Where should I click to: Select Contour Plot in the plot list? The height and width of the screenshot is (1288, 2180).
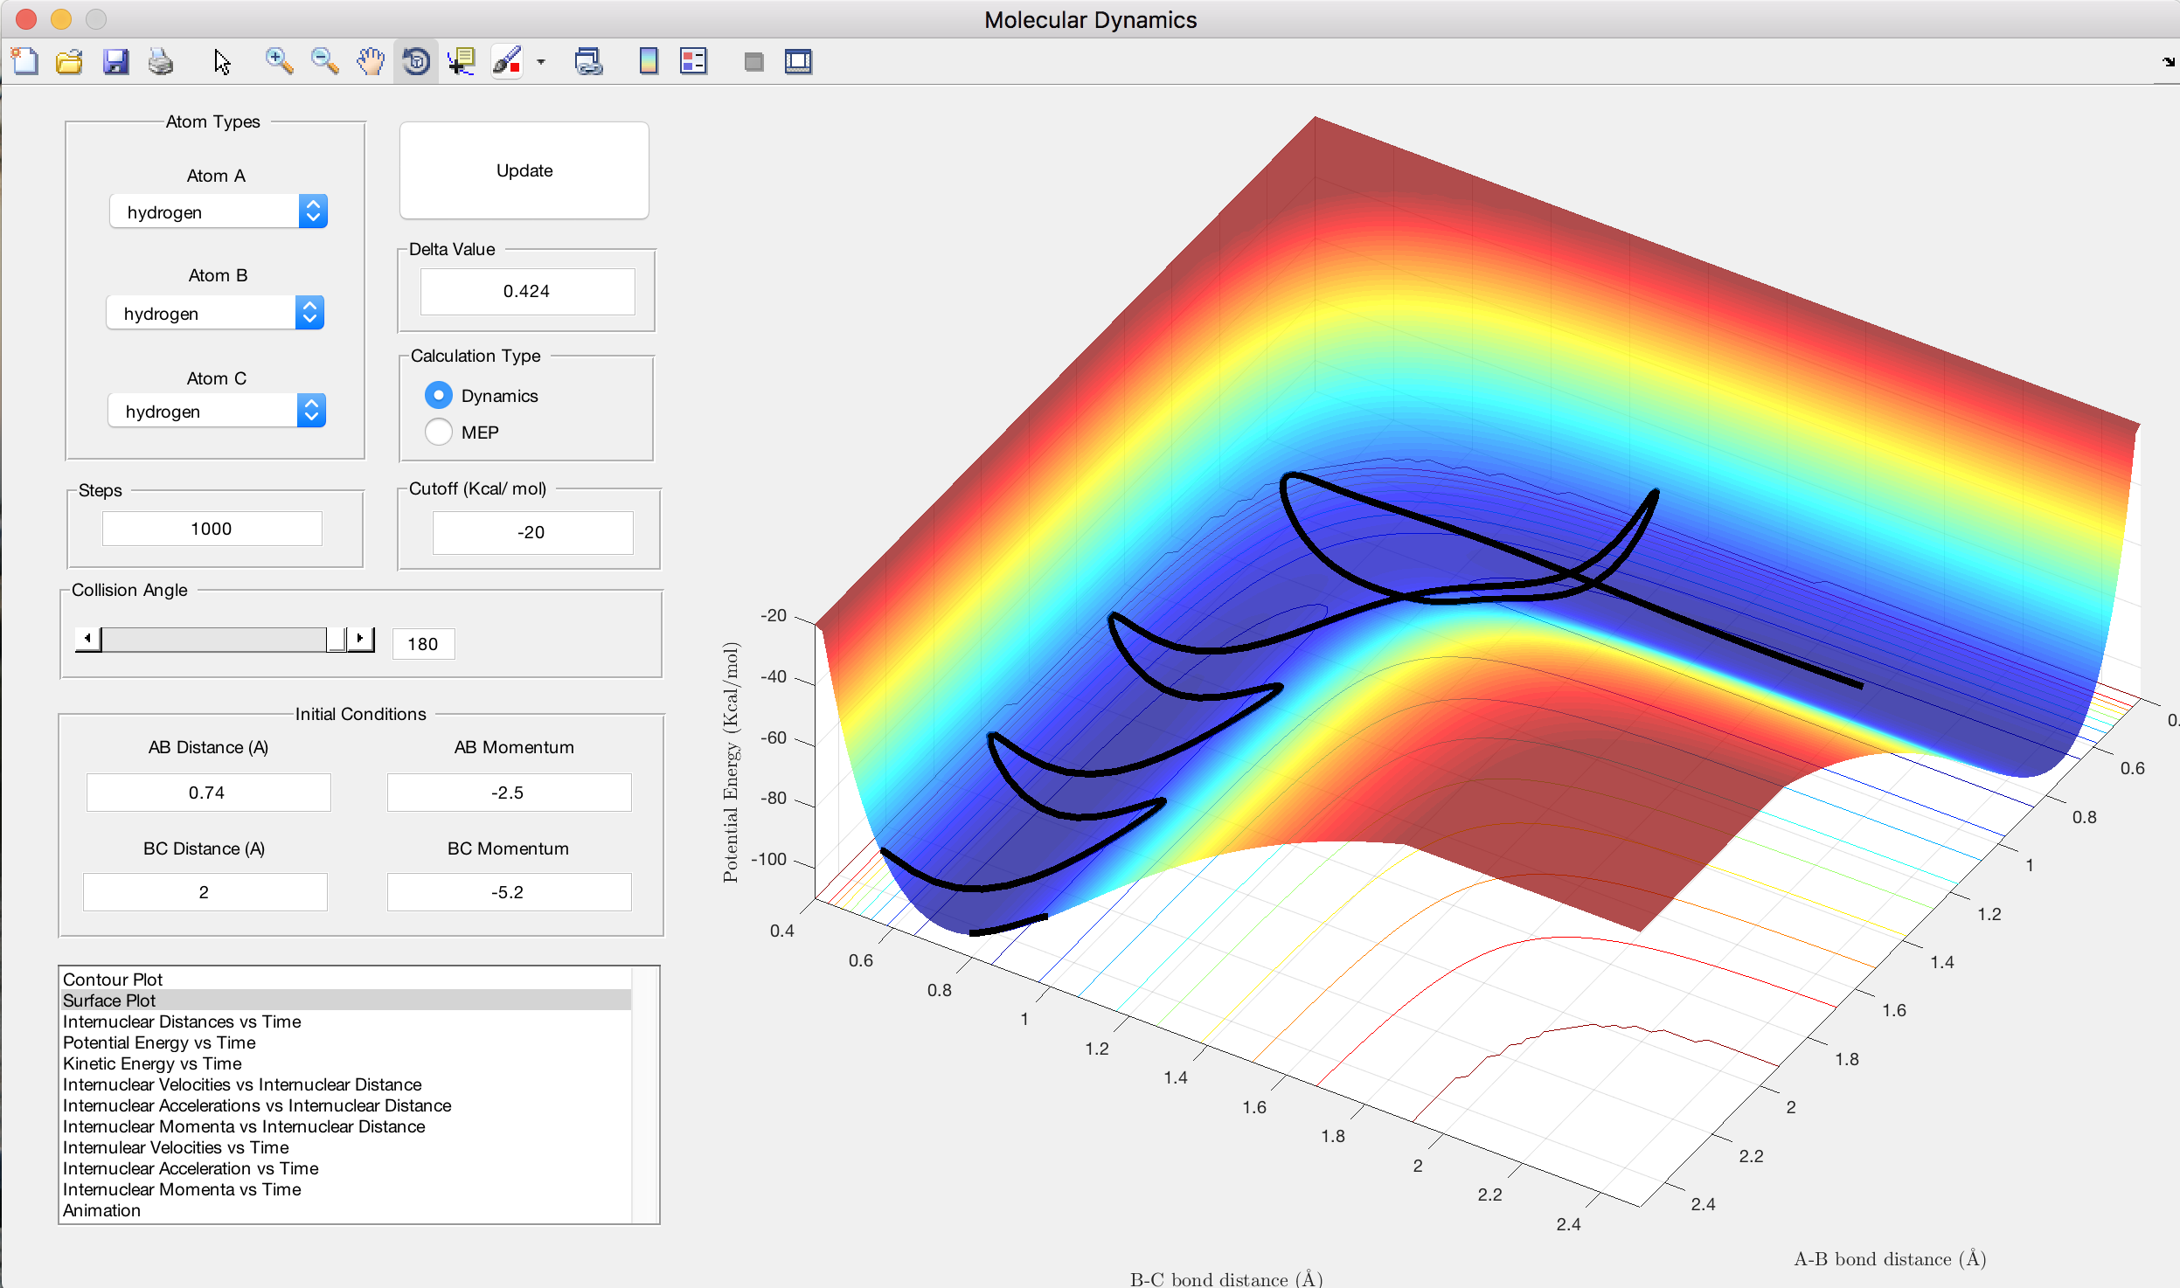click(x=113, y=980)
